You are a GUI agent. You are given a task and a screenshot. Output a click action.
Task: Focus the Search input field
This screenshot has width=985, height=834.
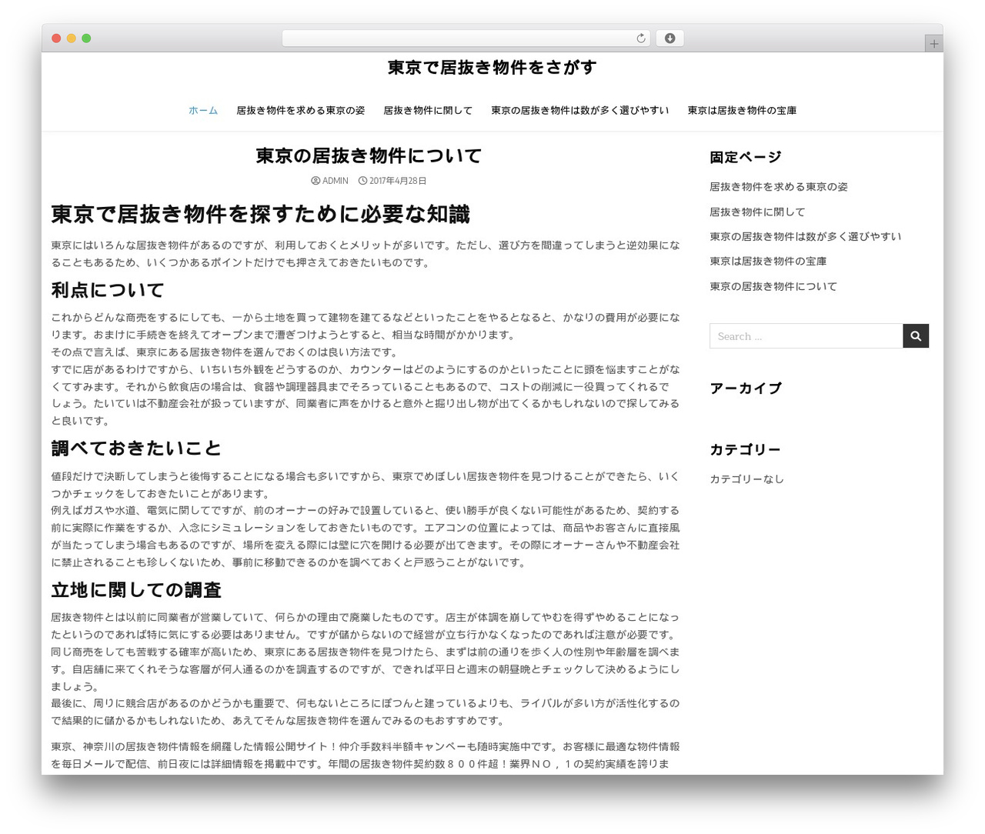[x=806, y=336]
